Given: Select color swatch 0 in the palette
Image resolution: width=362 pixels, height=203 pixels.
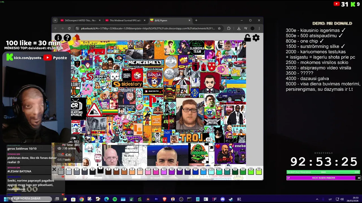Looking at the screenshot, I should click(x=61, y=171).
